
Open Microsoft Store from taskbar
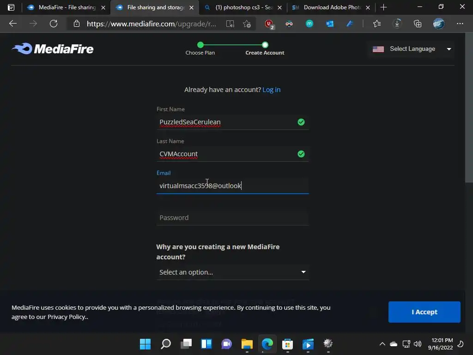pos(287,343)
